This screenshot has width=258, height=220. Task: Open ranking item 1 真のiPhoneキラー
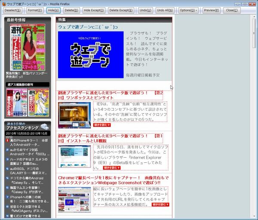(29, 143)
